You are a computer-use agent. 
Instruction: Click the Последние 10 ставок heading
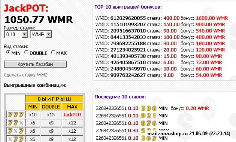click(x=120, y=97)
